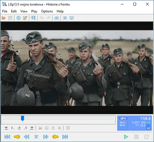The image size is (154, 142).
Task: Click the Stop button
Action: pos(146,137)
